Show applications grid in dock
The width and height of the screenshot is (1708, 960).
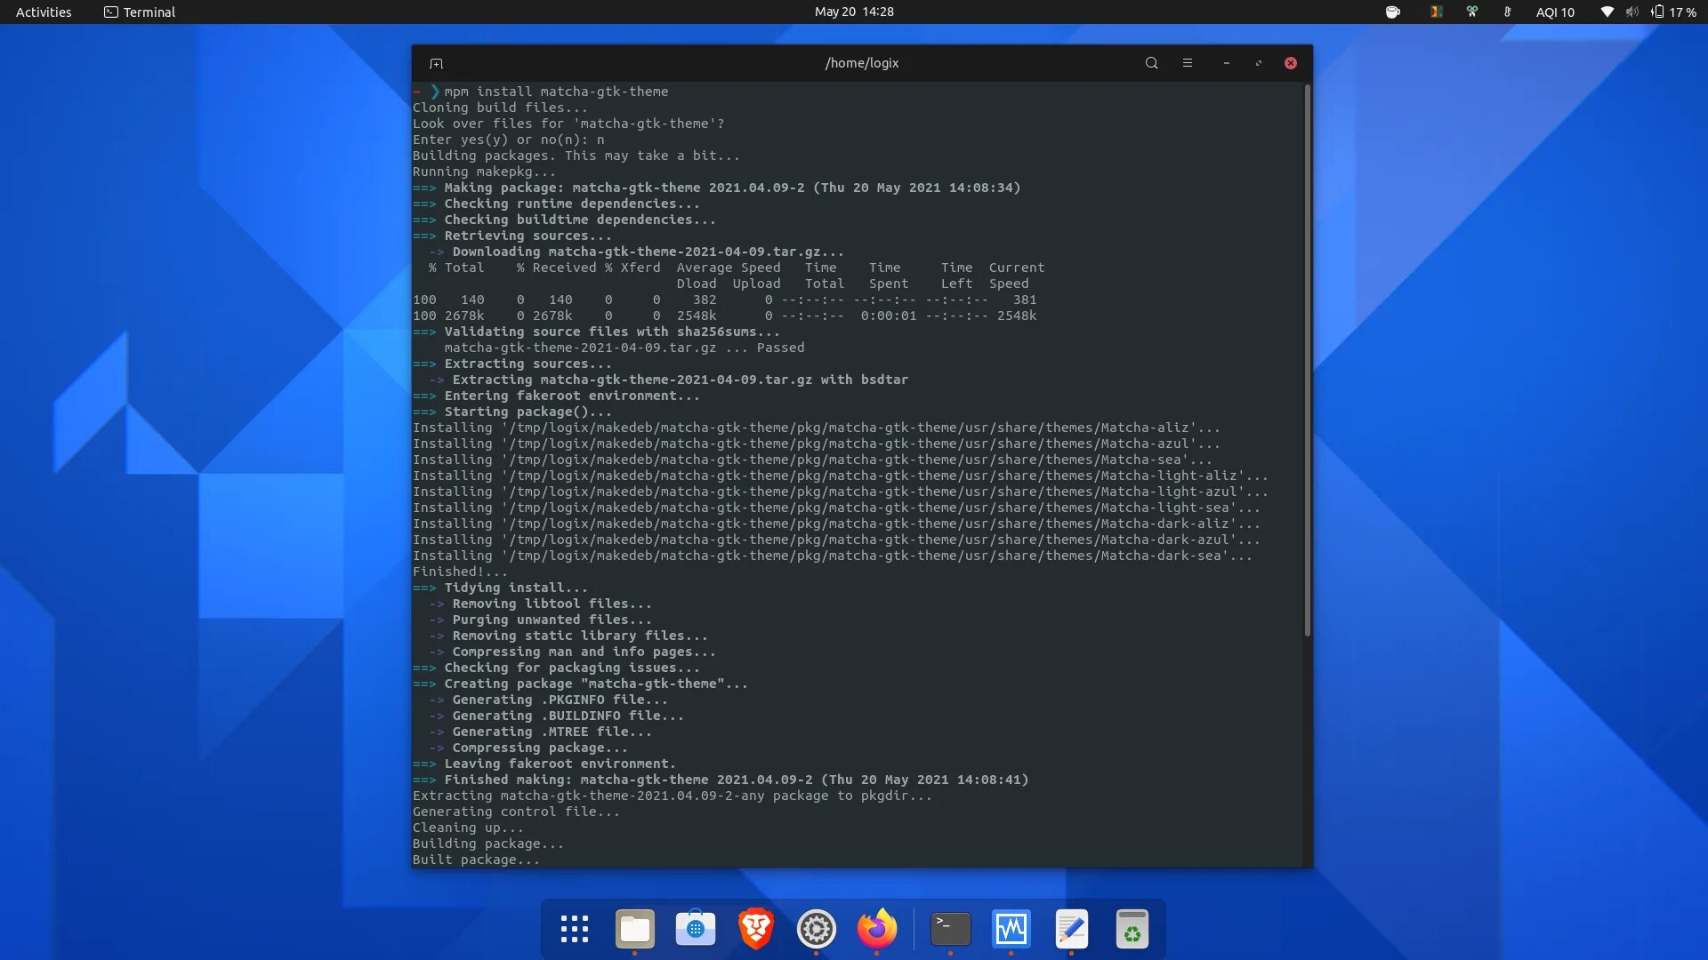[575, 929]
